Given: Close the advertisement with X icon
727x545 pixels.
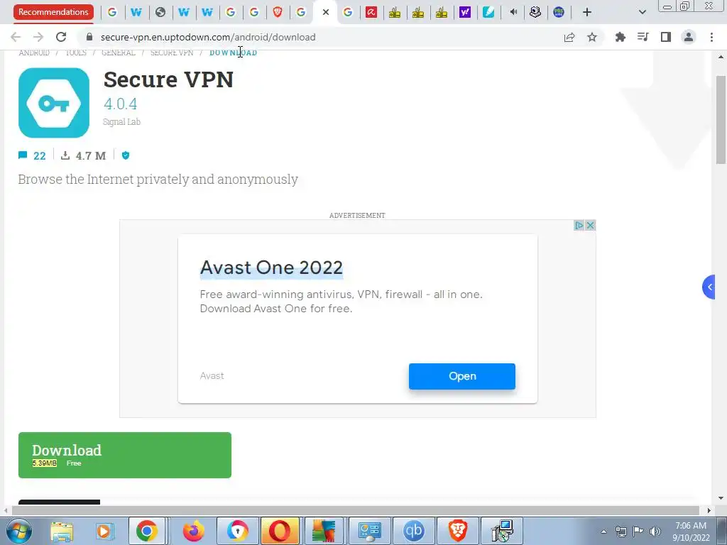Looking at the screenshot, I should 590,225.
